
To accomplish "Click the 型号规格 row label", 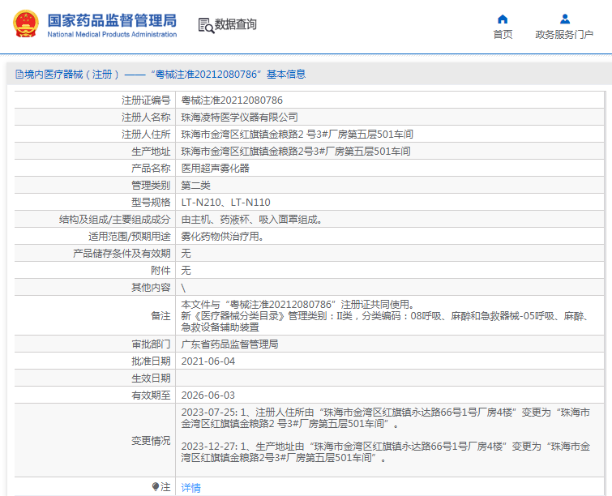I will 151,202.
